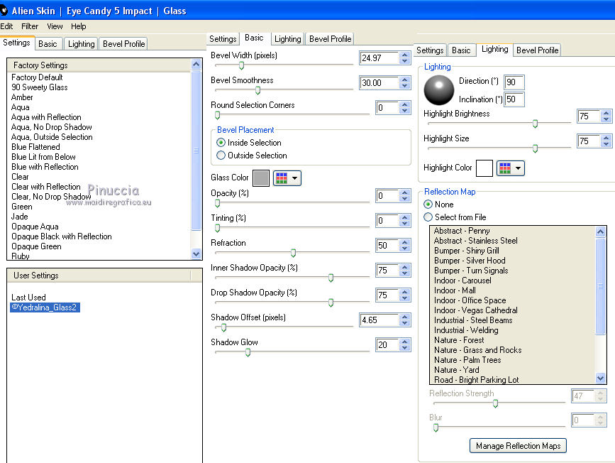Click the Refraction slider thumb
This screenshot has width=615, height=463.
tap(293, 253)
